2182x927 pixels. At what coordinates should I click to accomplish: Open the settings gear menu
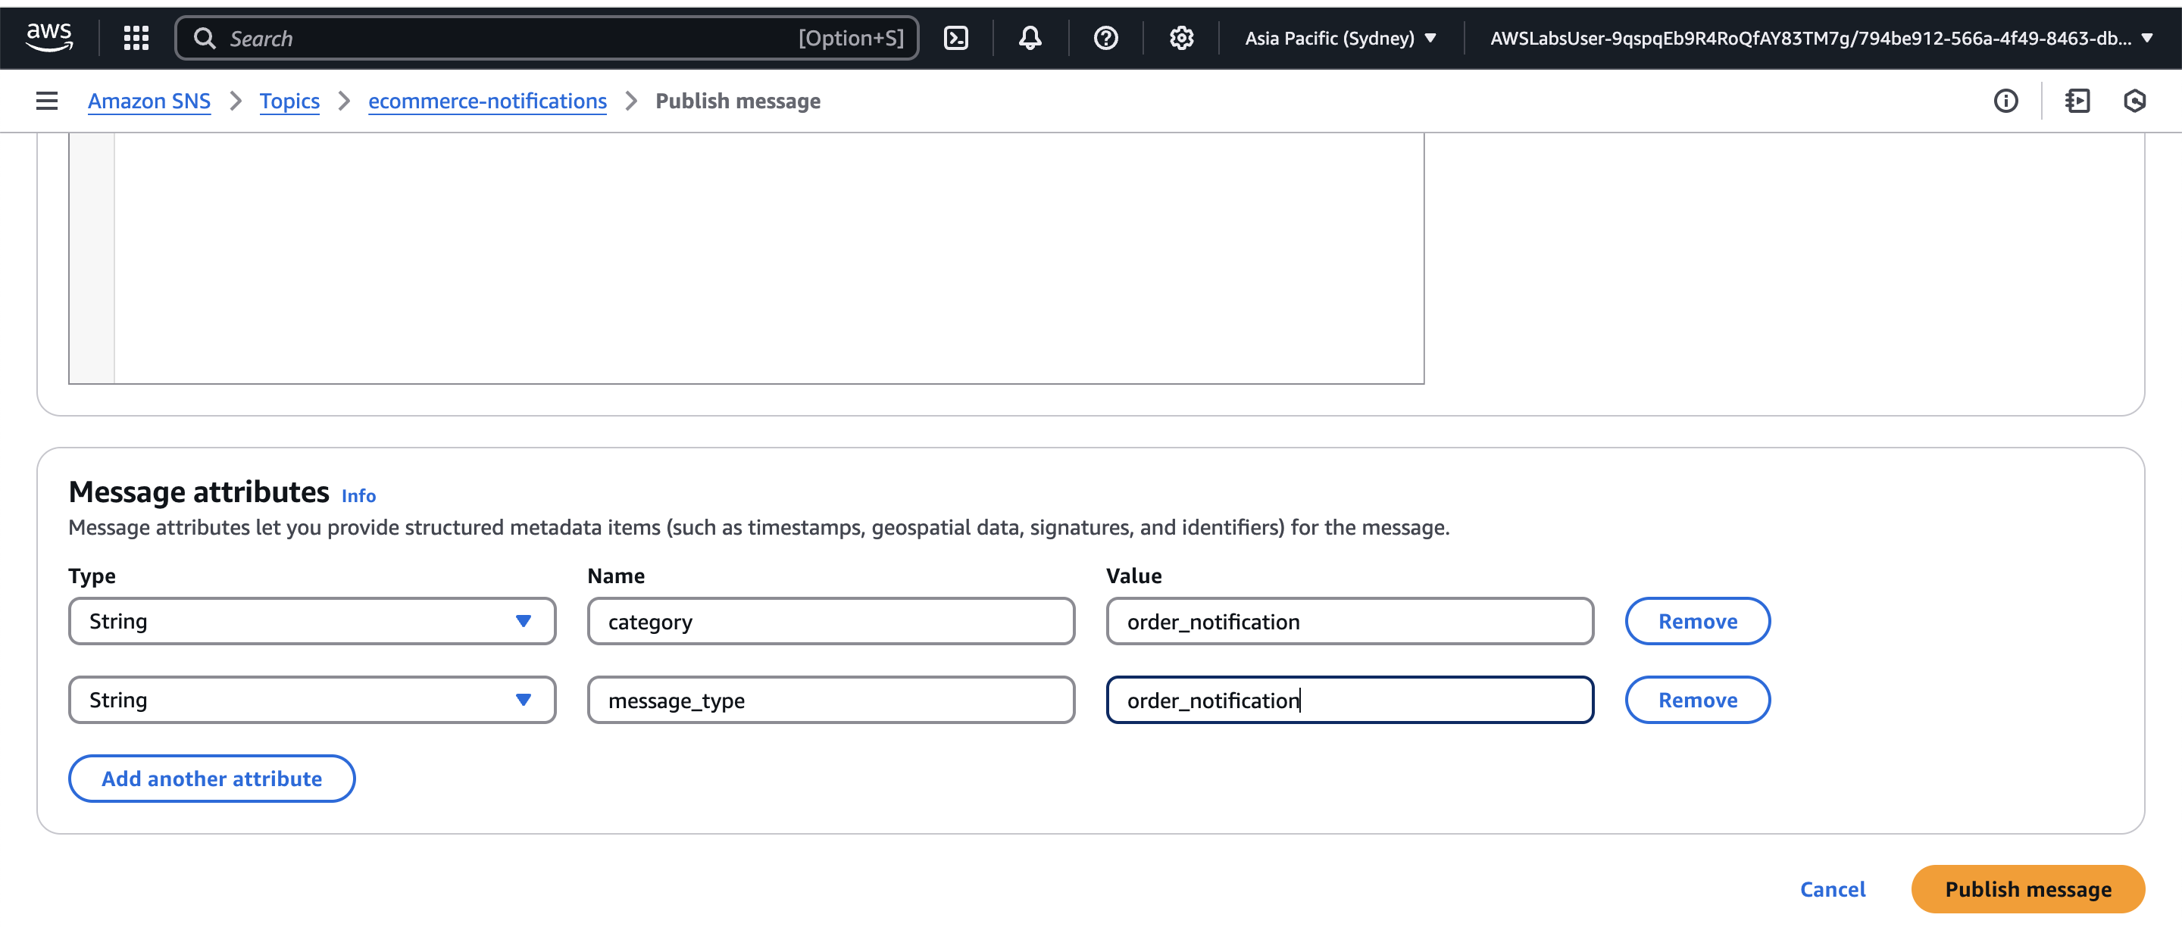pyautogui.click(x=1181, y=38)
